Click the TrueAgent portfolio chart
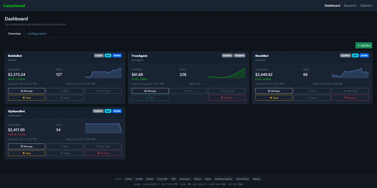The height and width of the screenshot is (188, 377). point(227,73)
